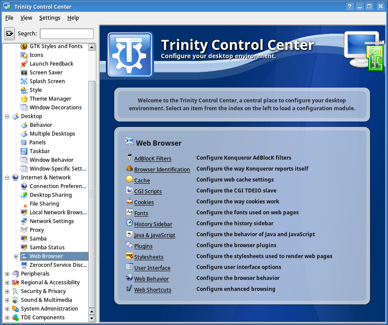Open the View menu
Image resolution: width=388 pixels, height=325 pixels.
(26, 18)
